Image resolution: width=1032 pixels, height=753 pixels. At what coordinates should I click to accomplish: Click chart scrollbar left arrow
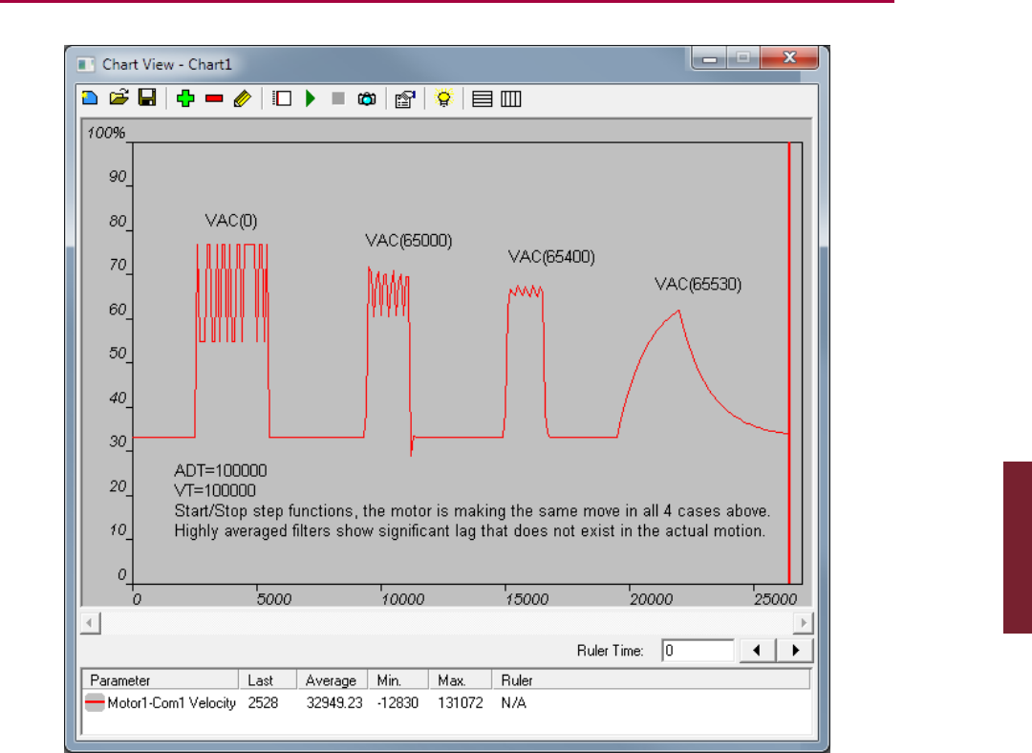(90, 623)
